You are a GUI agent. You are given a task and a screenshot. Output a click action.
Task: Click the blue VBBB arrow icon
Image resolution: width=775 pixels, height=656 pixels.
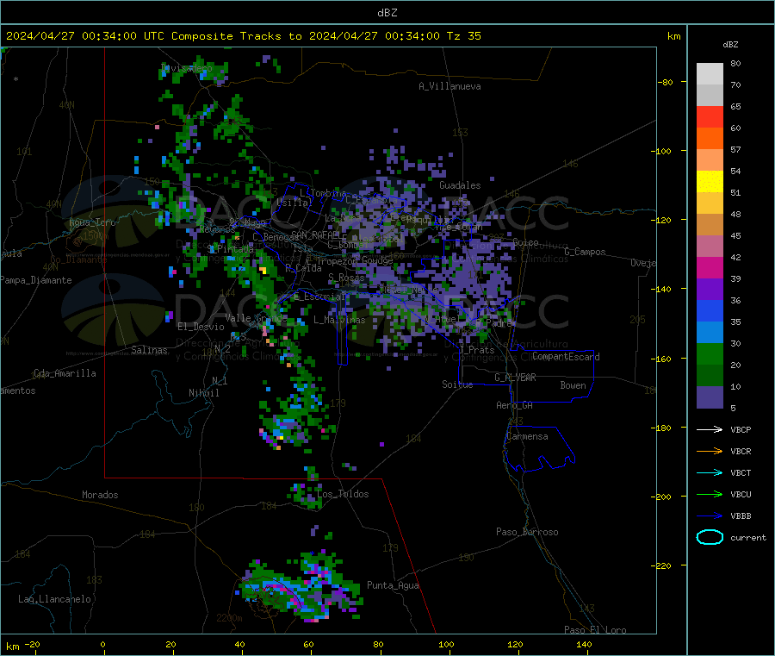710,516
